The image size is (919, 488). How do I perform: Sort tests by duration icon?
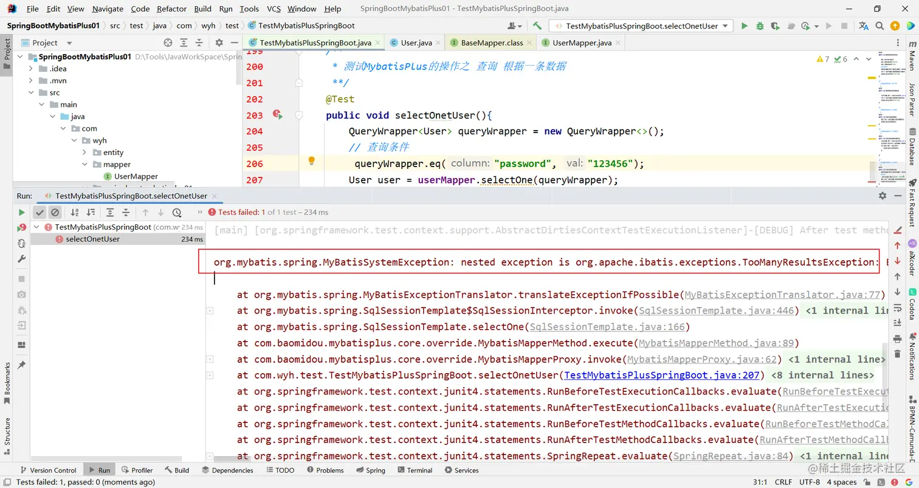point(91,212)
